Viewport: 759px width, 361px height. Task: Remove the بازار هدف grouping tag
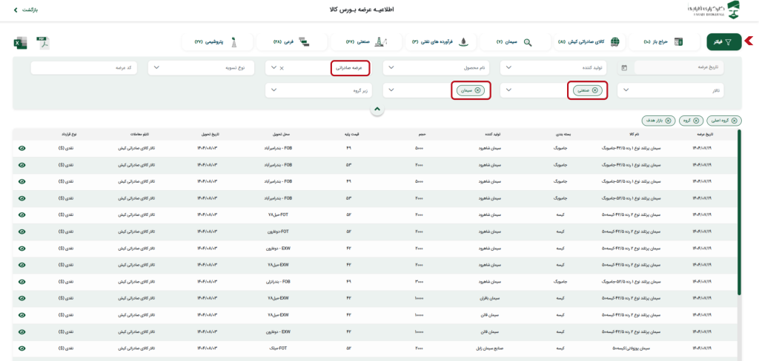669,120
